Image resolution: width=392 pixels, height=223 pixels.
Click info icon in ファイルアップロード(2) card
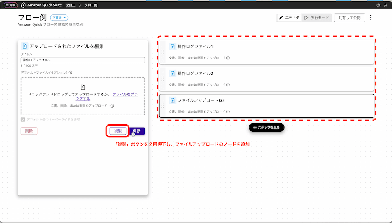point(228,112)
